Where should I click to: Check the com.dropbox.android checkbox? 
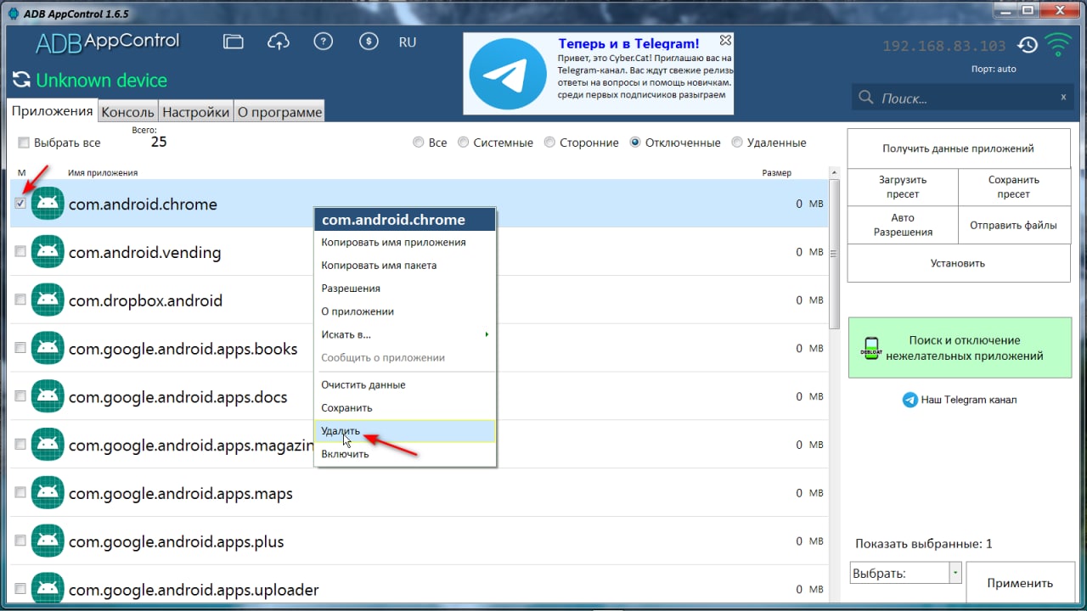click(20, 300)
